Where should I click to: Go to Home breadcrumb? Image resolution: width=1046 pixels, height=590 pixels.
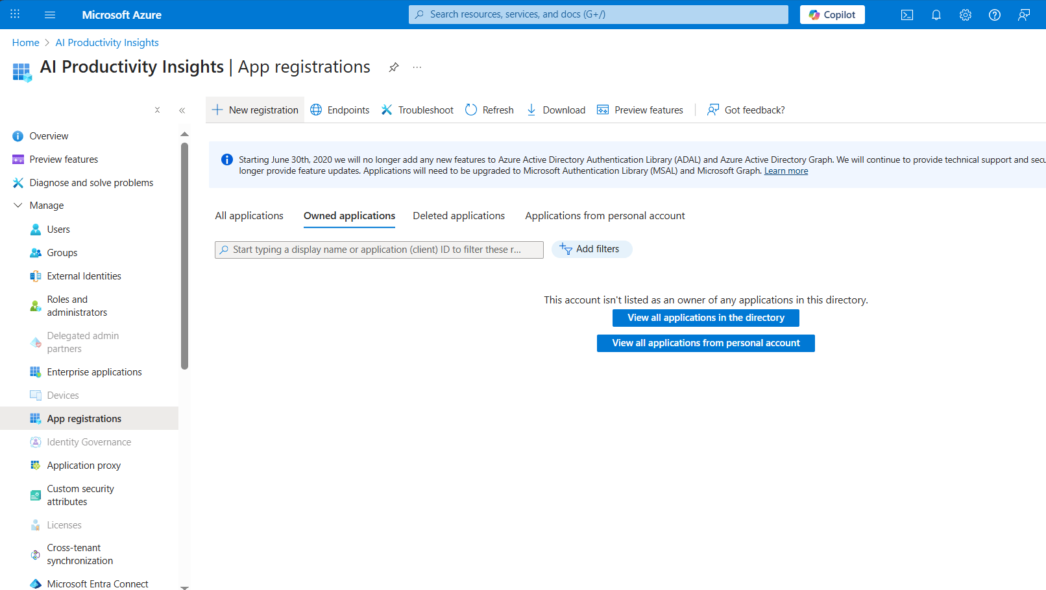pyautogui.click(x=26, y=43)
